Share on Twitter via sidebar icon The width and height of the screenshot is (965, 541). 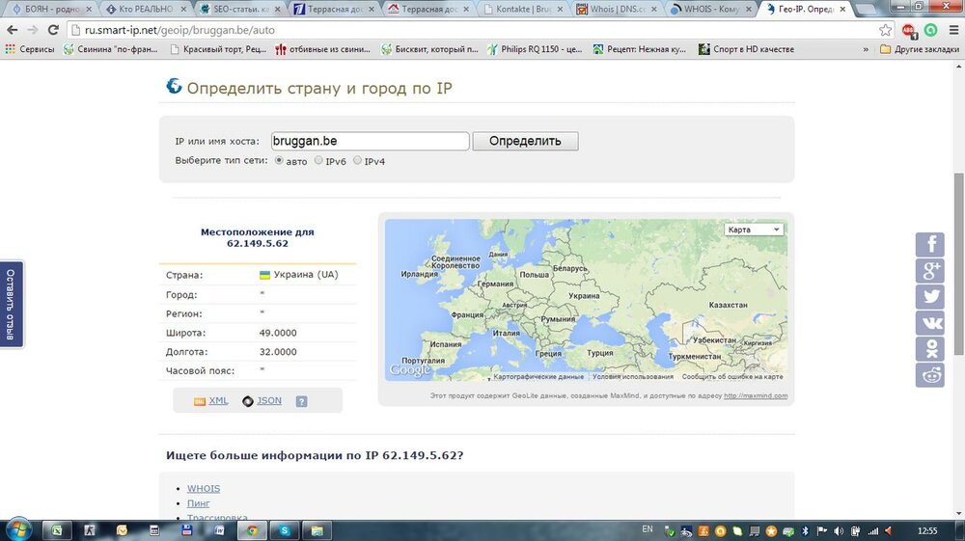[x=930, y=297]
